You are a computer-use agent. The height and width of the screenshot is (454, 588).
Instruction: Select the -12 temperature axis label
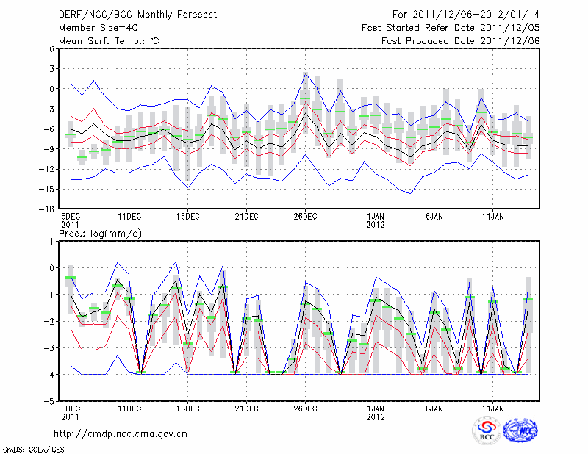click(x=49, y=169)
